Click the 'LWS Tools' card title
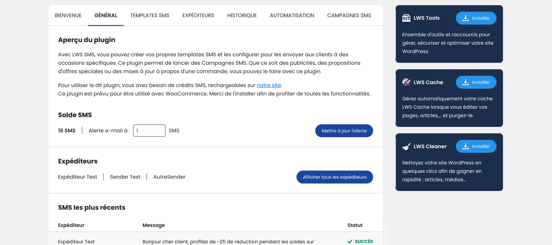 [427, 18]
